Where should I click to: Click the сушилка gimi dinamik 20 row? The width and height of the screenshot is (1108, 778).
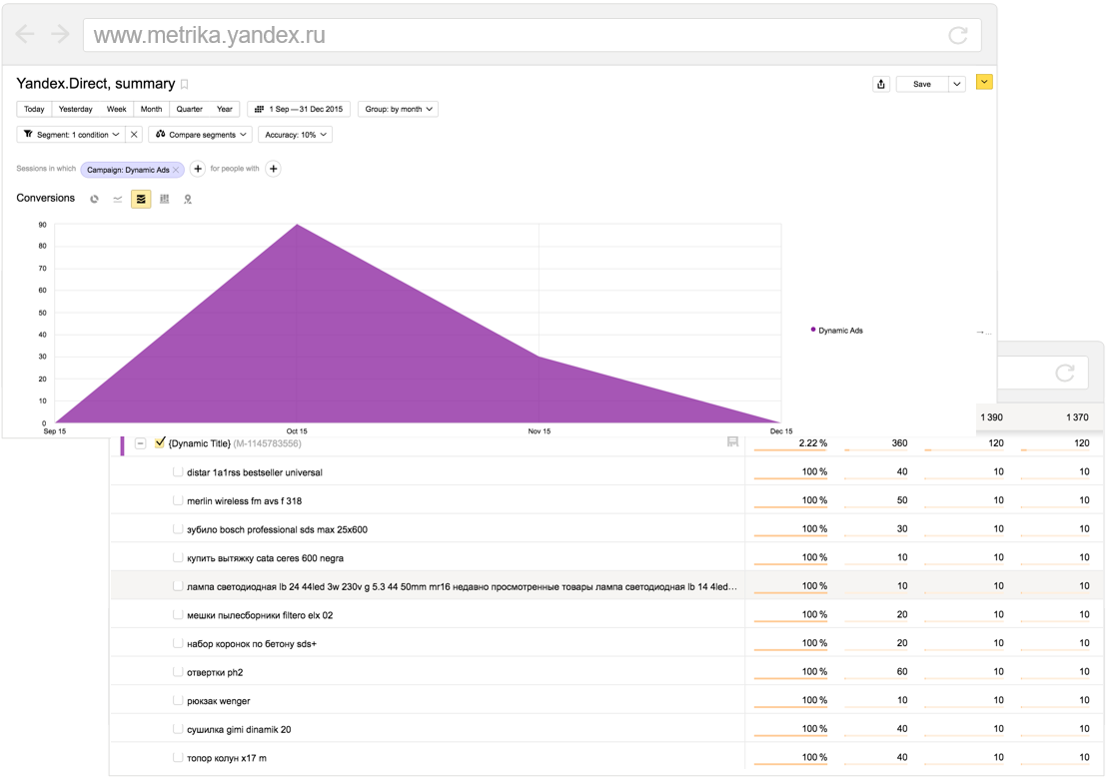[605, 728]
